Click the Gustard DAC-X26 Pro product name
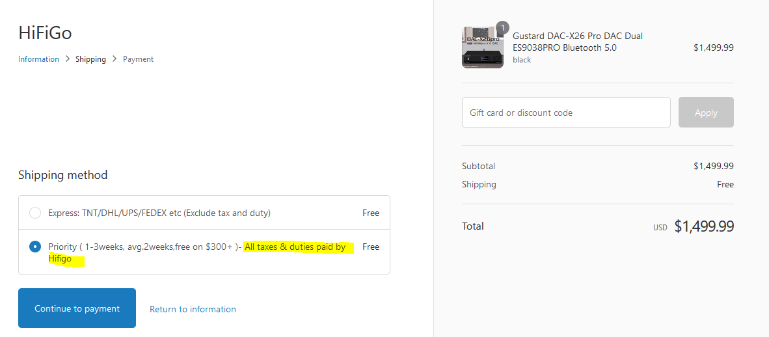 coord(578,42)
